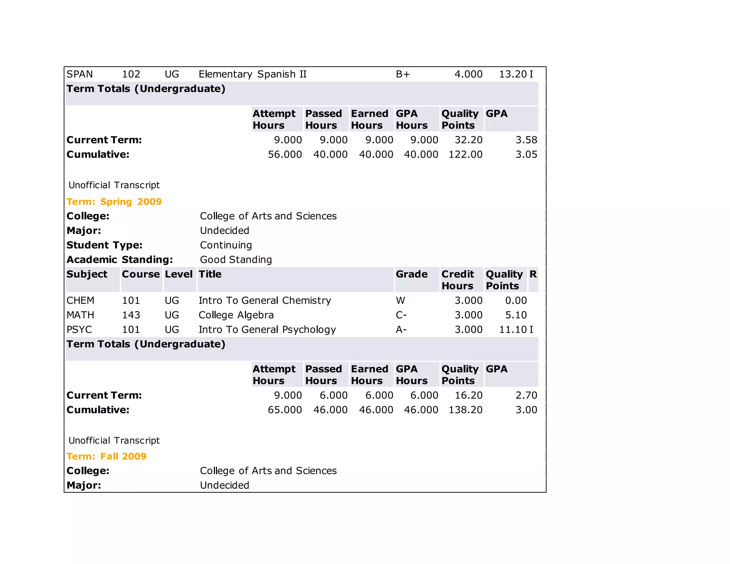Click the 13.20 quality points value
This screenshot has height=564, width=730.
[x=513, y=74]
